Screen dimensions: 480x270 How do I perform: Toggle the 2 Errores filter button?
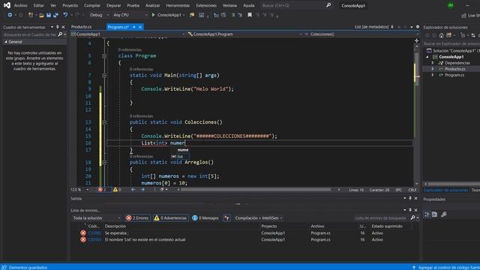click(137, 218)
